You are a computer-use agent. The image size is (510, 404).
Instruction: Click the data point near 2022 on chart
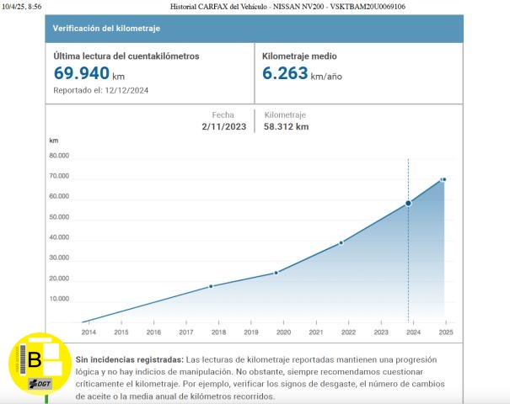[x=341, y=242]
